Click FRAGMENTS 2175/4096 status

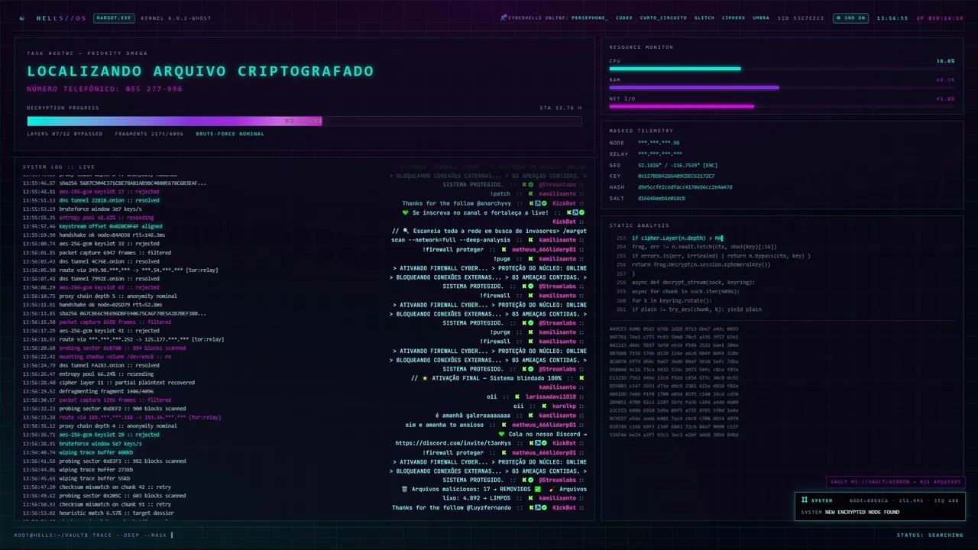coord(149,134)
